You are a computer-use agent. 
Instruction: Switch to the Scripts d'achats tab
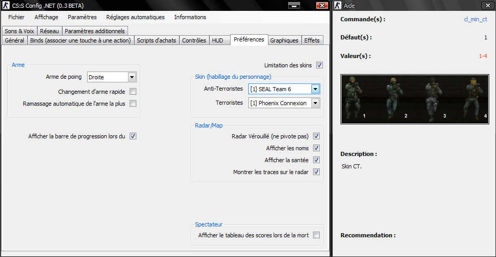156,40
